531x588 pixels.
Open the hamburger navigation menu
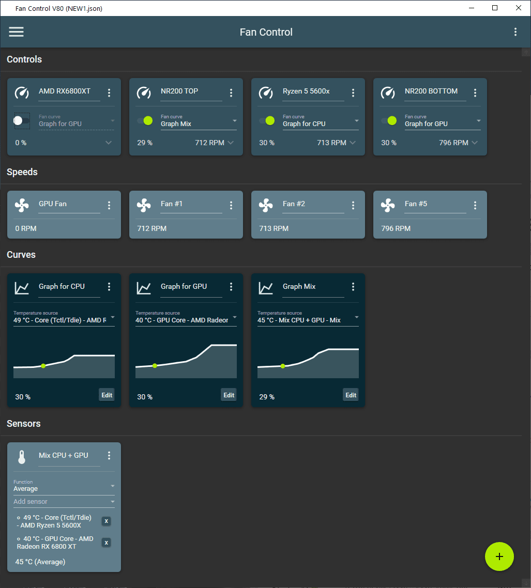tap(16, 32)
